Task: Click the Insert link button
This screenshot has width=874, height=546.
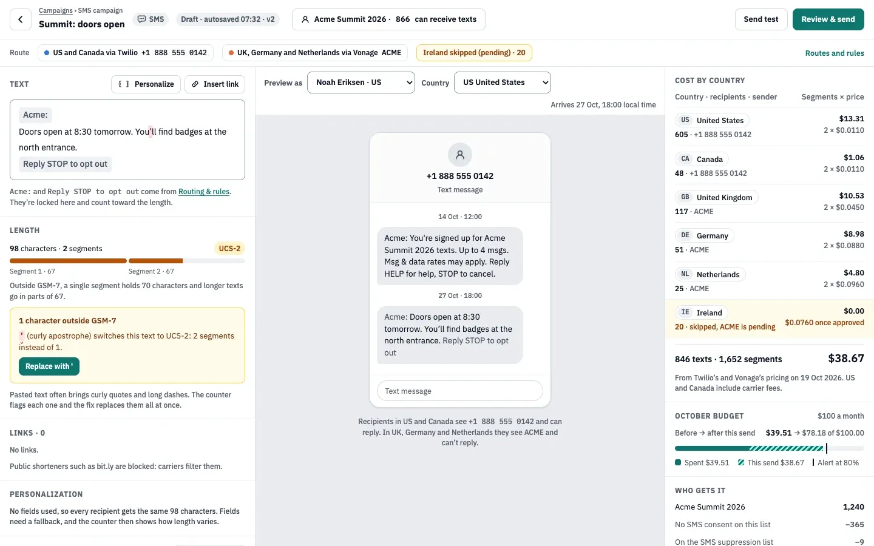Action: [x=215, y=84]
